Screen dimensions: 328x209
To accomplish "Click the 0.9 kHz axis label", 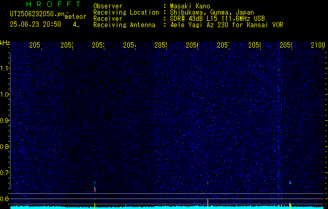I will point(4,121).
